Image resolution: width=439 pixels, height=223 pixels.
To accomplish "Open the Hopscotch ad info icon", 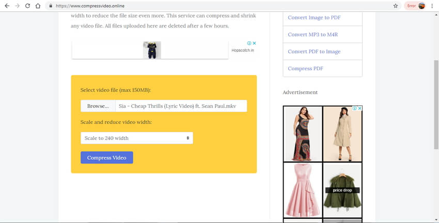I will [249, 43].
